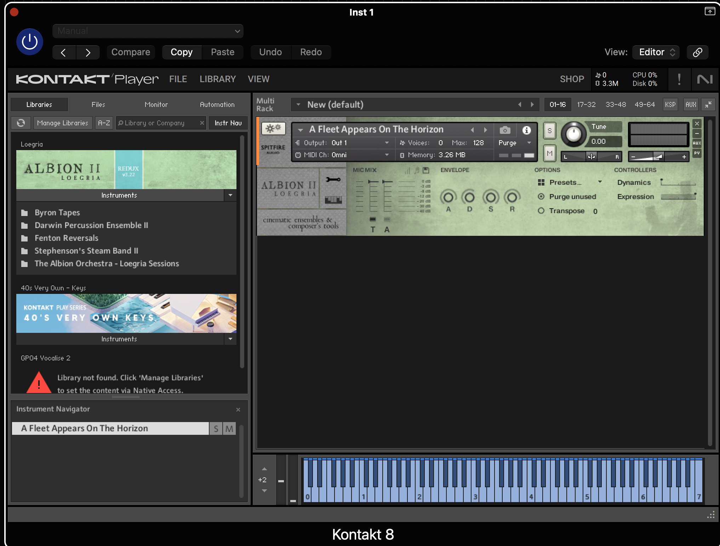Open Spitfire instrument gear settings icon

273,128
